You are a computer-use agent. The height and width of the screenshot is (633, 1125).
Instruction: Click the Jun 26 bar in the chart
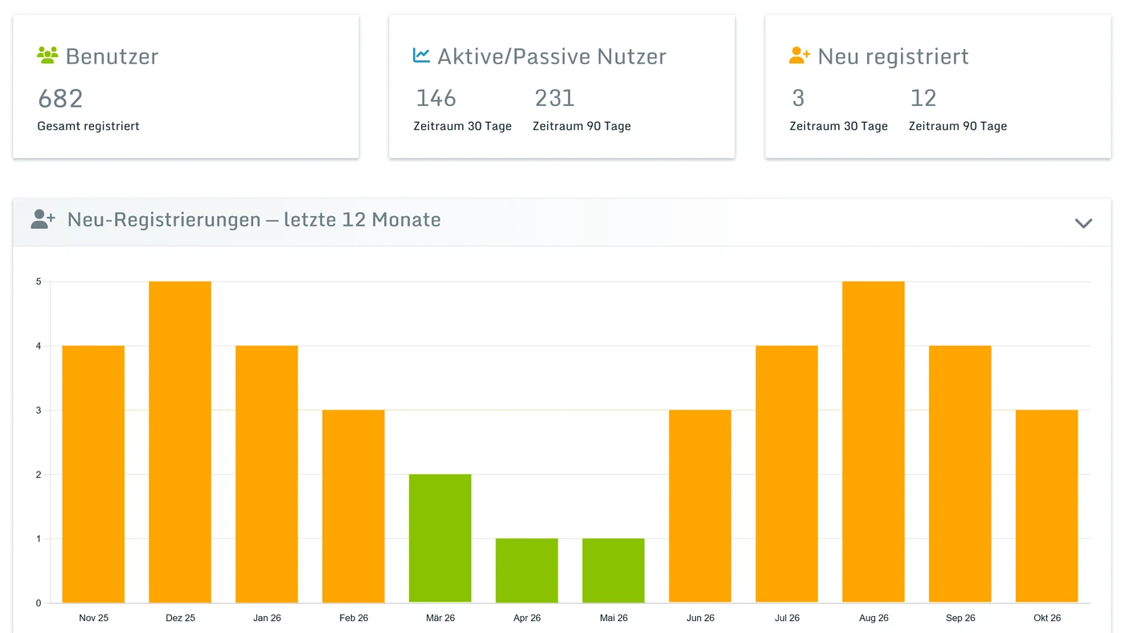[700, 506]
